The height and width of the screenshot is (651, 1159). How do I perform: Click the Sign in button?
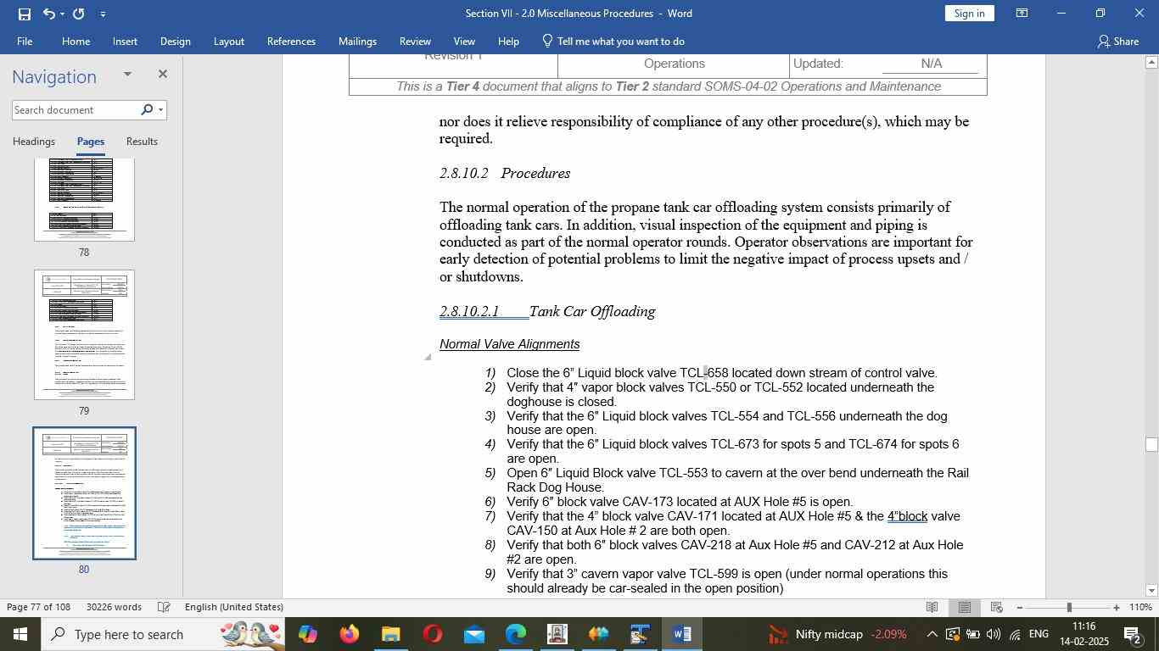tap(969, 14)
